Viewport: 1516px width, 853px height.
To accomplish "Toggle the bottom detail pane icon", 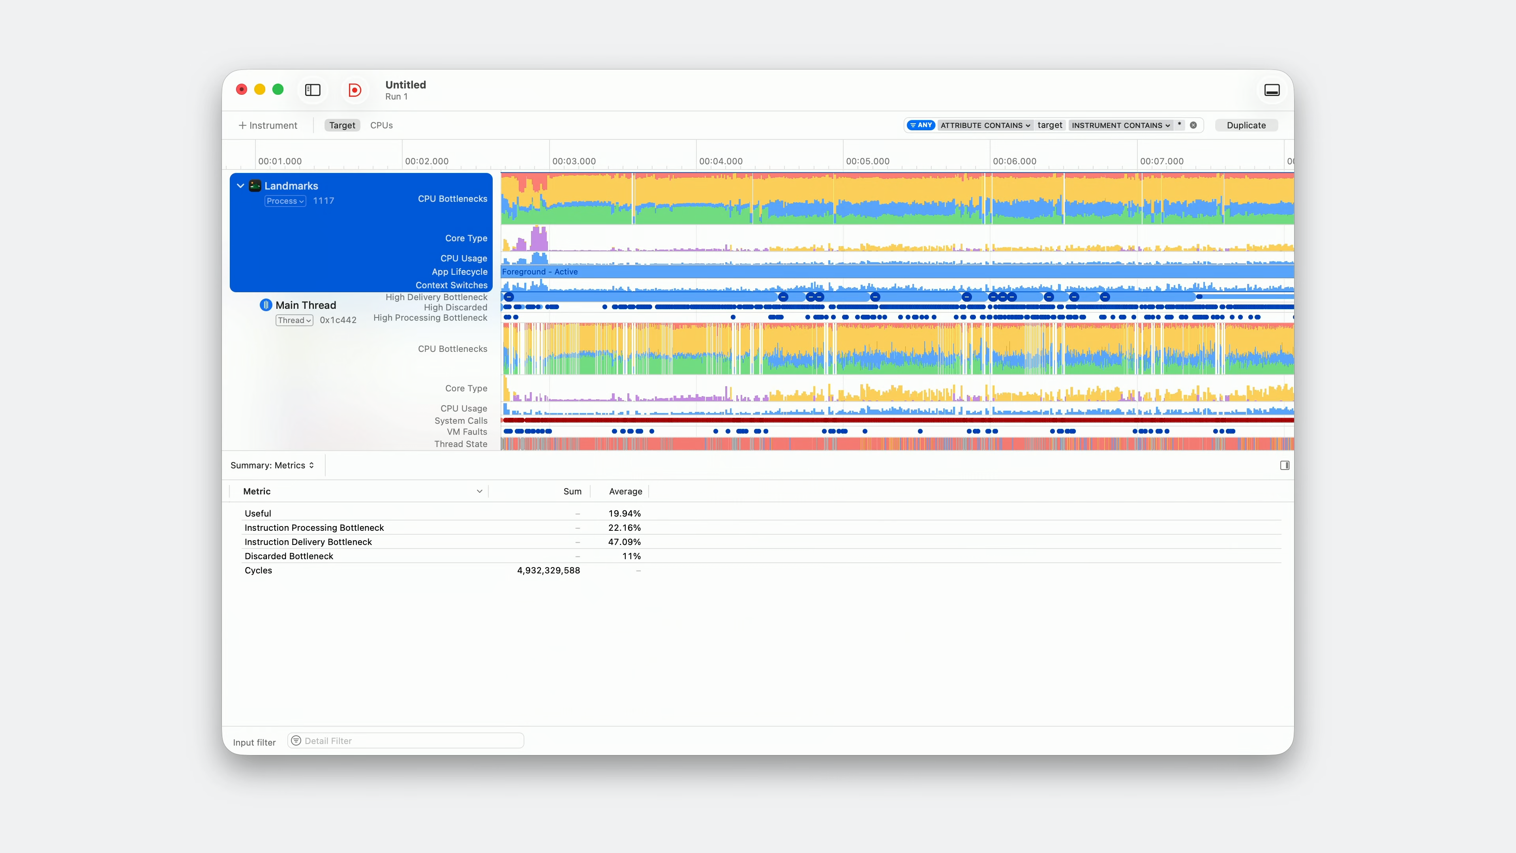I will pyautogui.click(x=1272, y=90).
